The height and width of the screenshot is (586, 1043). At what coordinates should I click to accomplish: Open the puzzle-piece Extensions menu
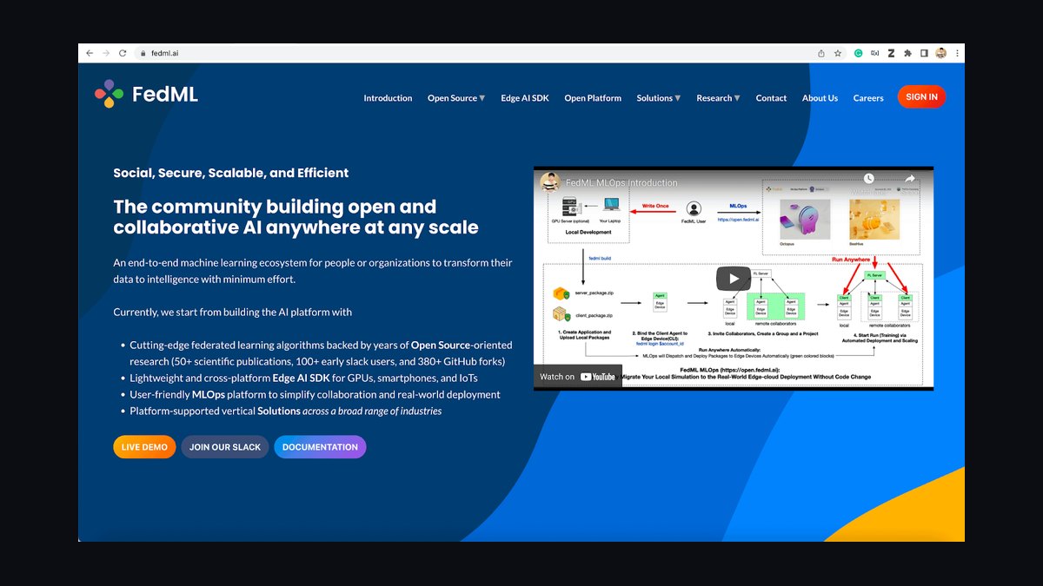coord(907,53)
